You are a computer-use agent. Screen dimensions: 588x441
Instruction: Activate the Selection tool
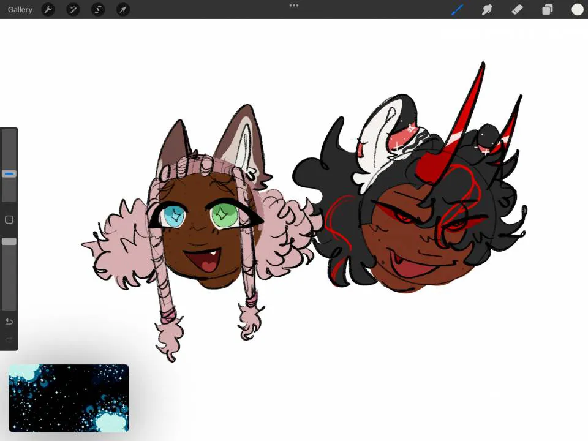(x=98, y=10)
